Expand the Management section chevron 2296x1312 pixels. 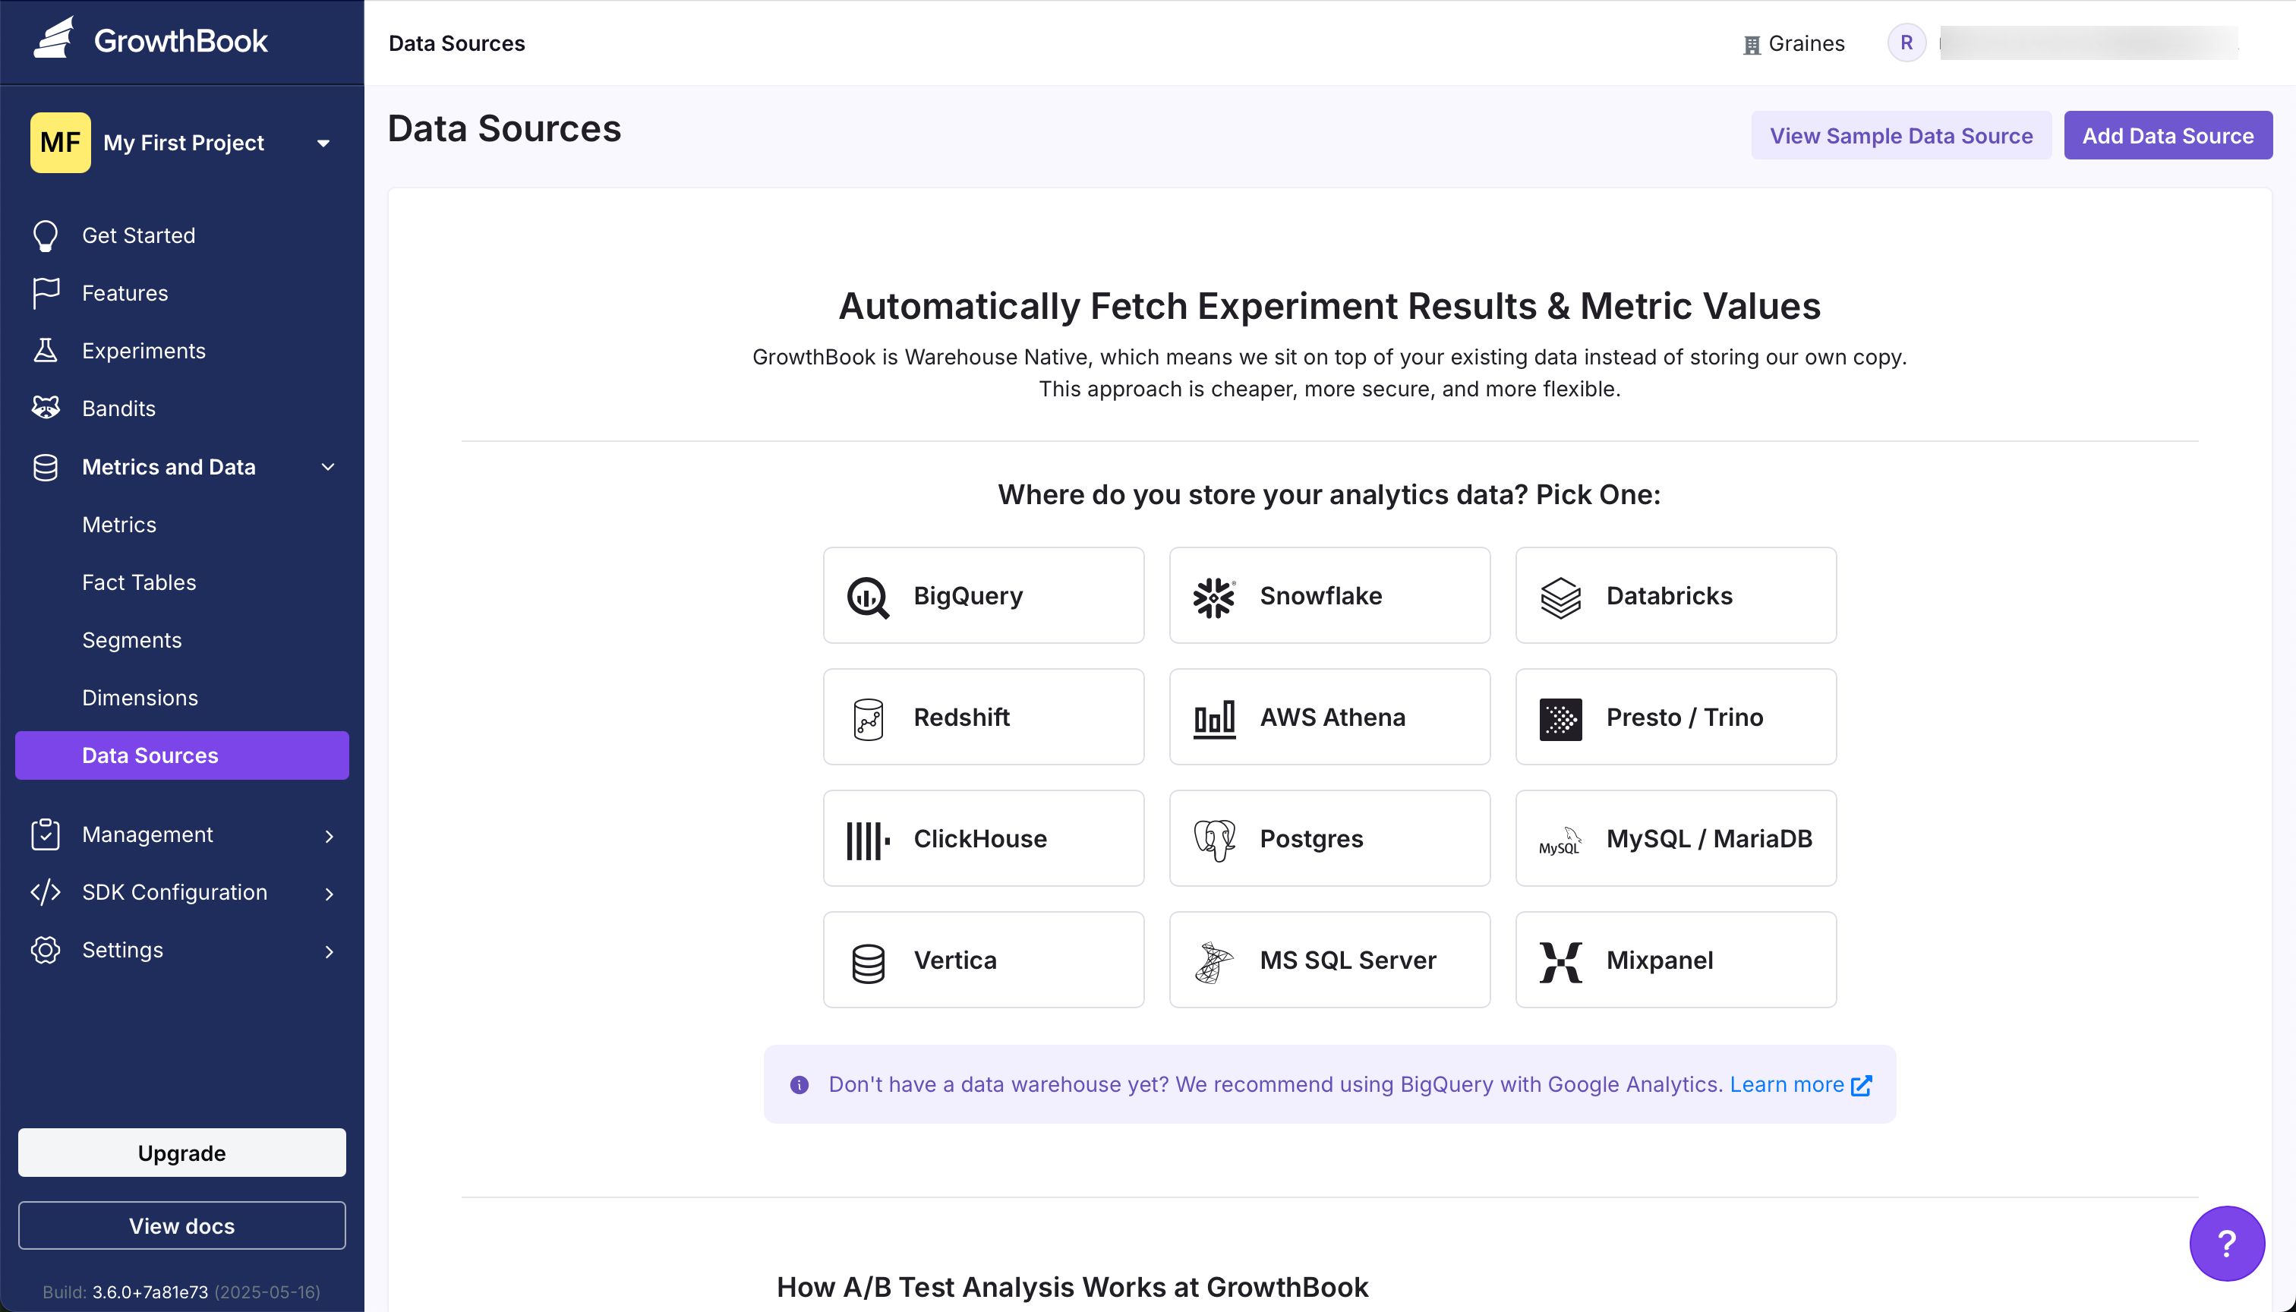329,836
